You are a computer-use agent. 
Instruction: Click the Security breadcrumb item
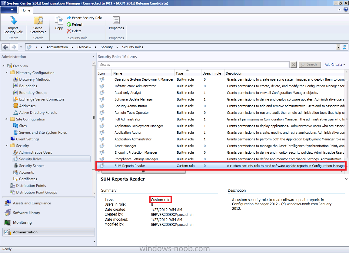click(107, 47)
